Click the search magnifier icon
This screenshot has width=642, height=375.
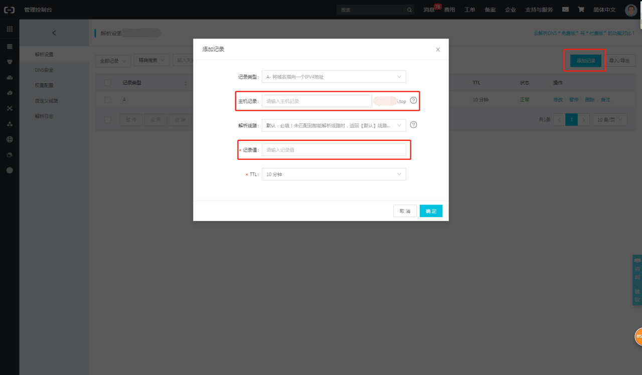pos(409,10)
